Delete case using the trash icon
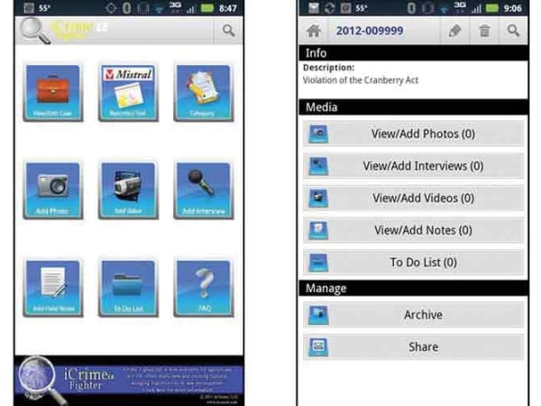Image resolution: width=541 pixels, height=406 pixels. point(484,31)
